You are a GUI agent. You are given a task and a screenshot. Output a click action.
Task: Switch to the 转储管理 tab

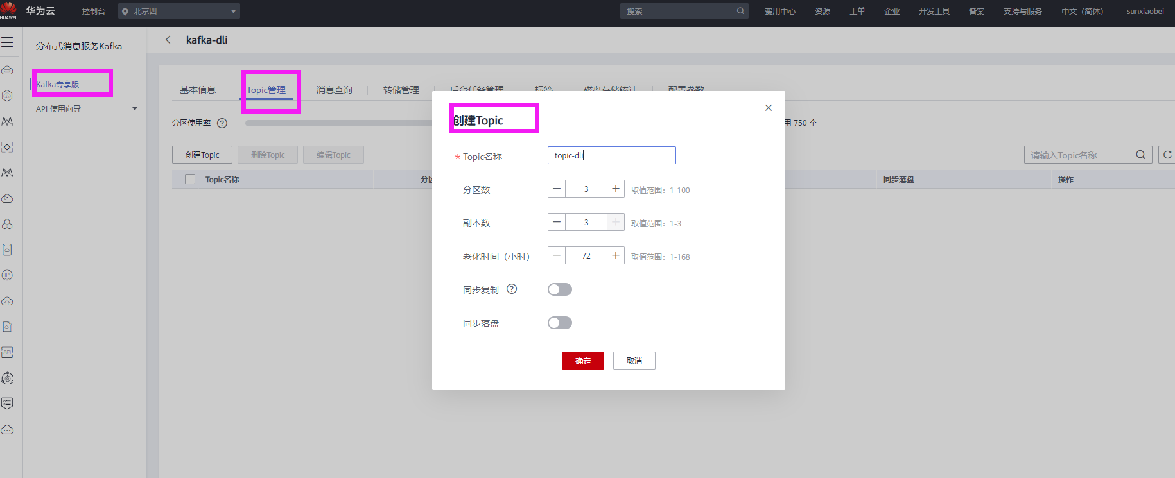[x=401, y=90]
